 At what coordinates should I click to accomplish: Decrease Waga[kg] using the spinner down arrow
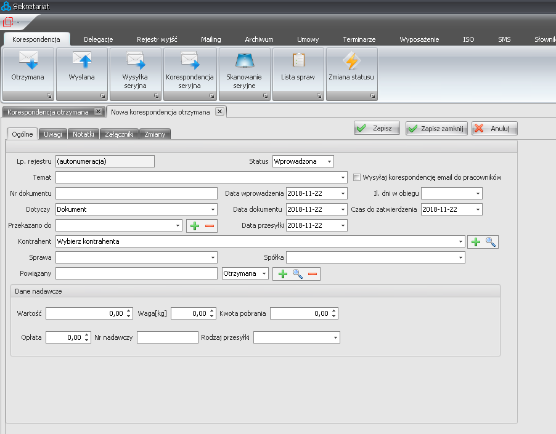211,316
